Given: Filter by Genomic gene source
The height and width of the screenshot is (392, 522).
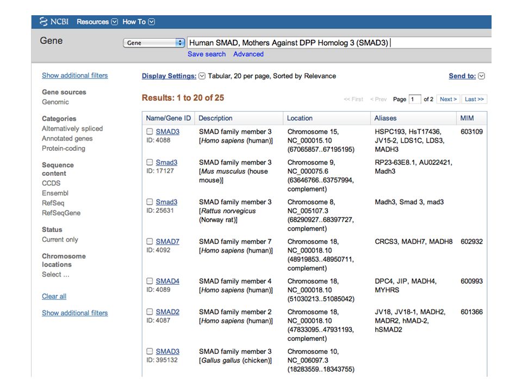Looking at the screenshot, I should 55,102.
